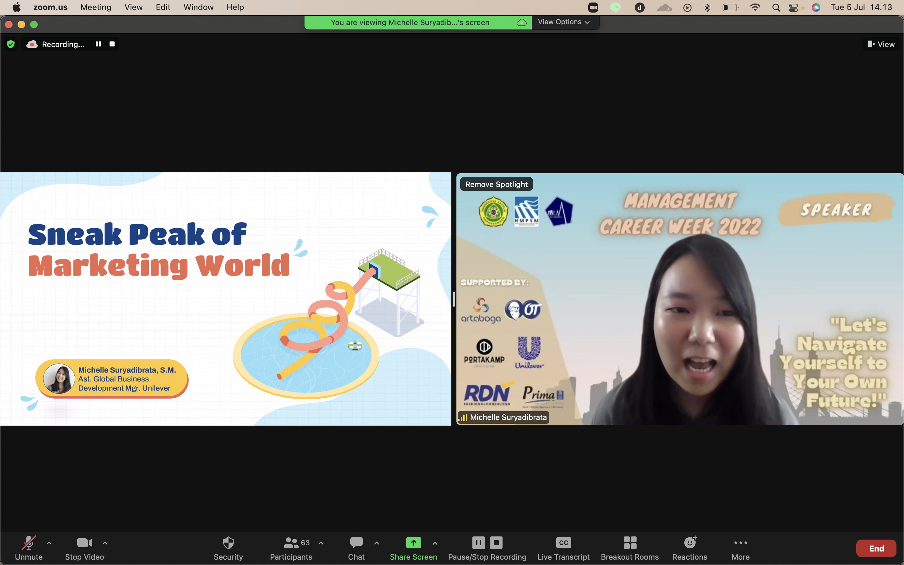Open the View Options dropdown
This screenshot has width=904, height=565.
(564, 22)
